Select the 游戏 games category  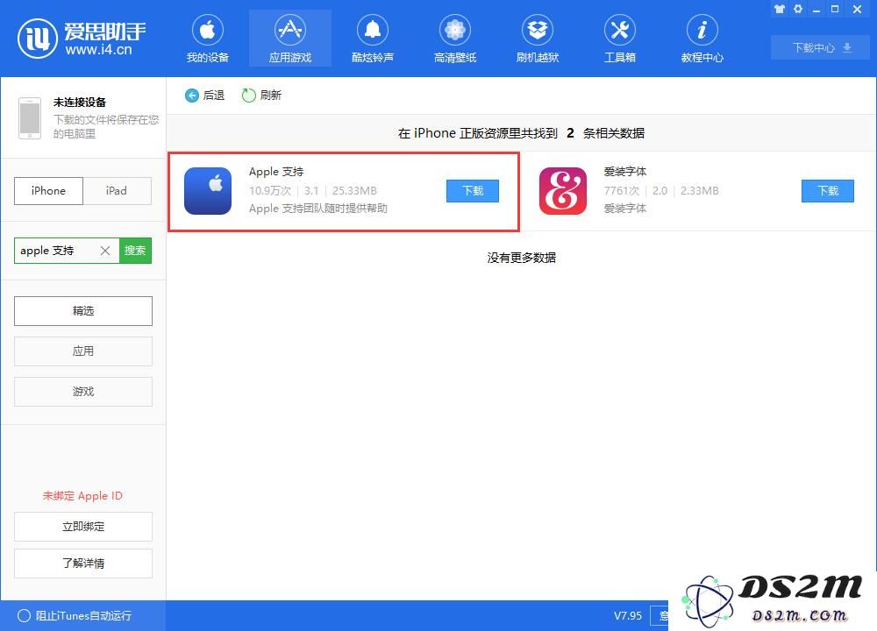coord(83,391)
